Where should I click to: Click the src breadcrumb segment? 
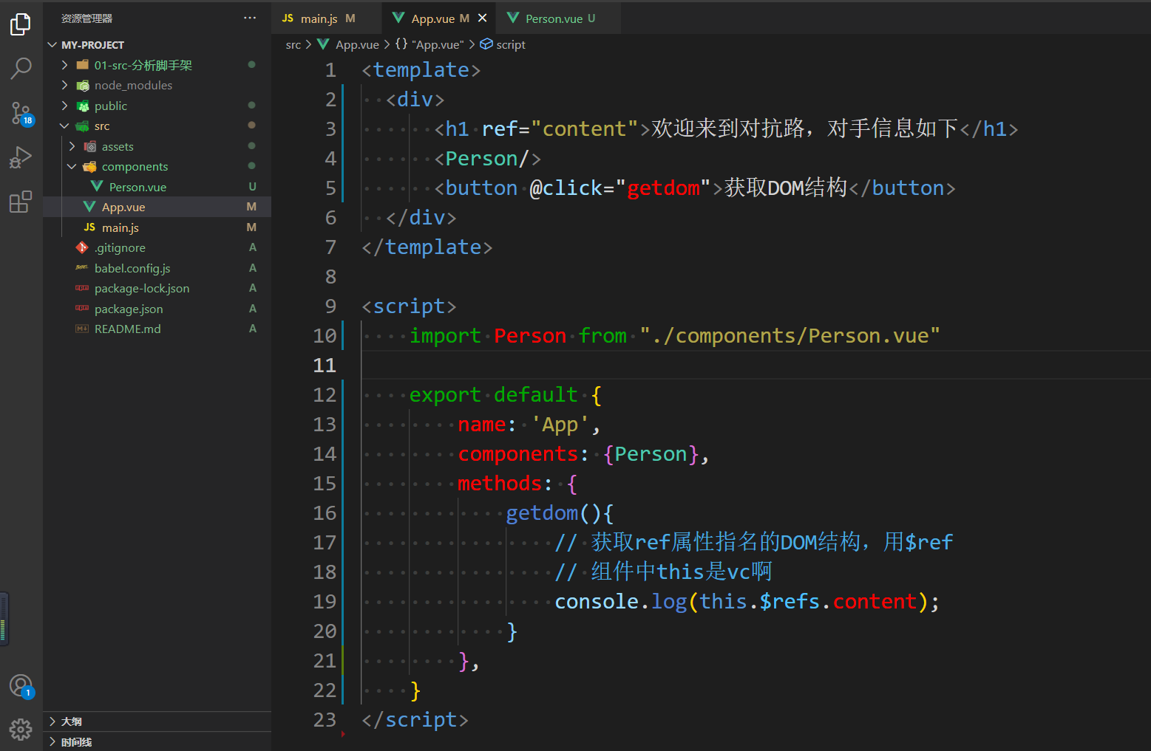point(293,45)
